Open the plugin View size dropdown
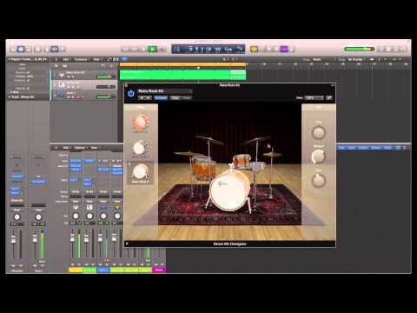The height and width of the screenshot is (313, 417). point(314,98)
